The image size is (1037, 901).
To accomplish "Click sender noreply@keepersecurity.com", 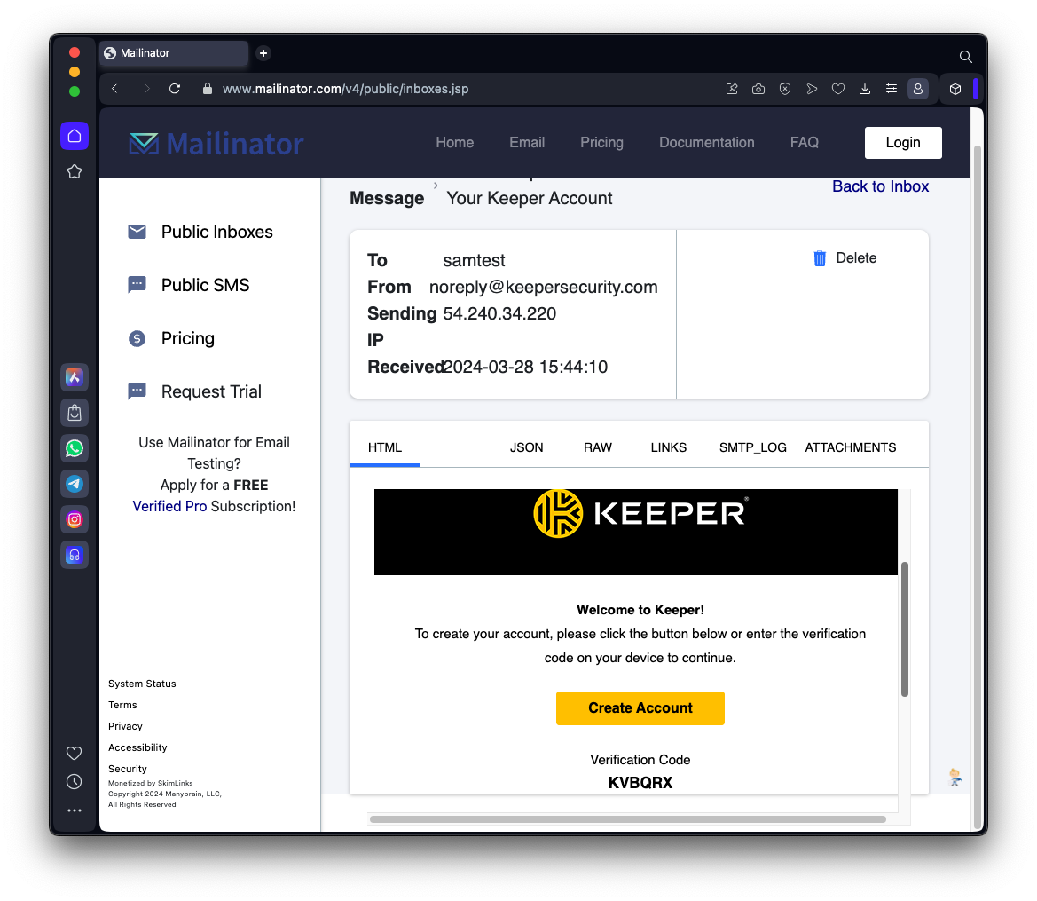I will 543,288.
